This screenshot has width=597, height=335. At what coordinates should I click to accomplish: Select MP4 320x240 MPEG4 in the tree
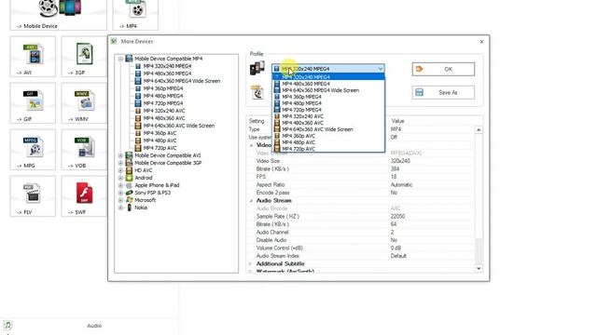click(167, 66)
